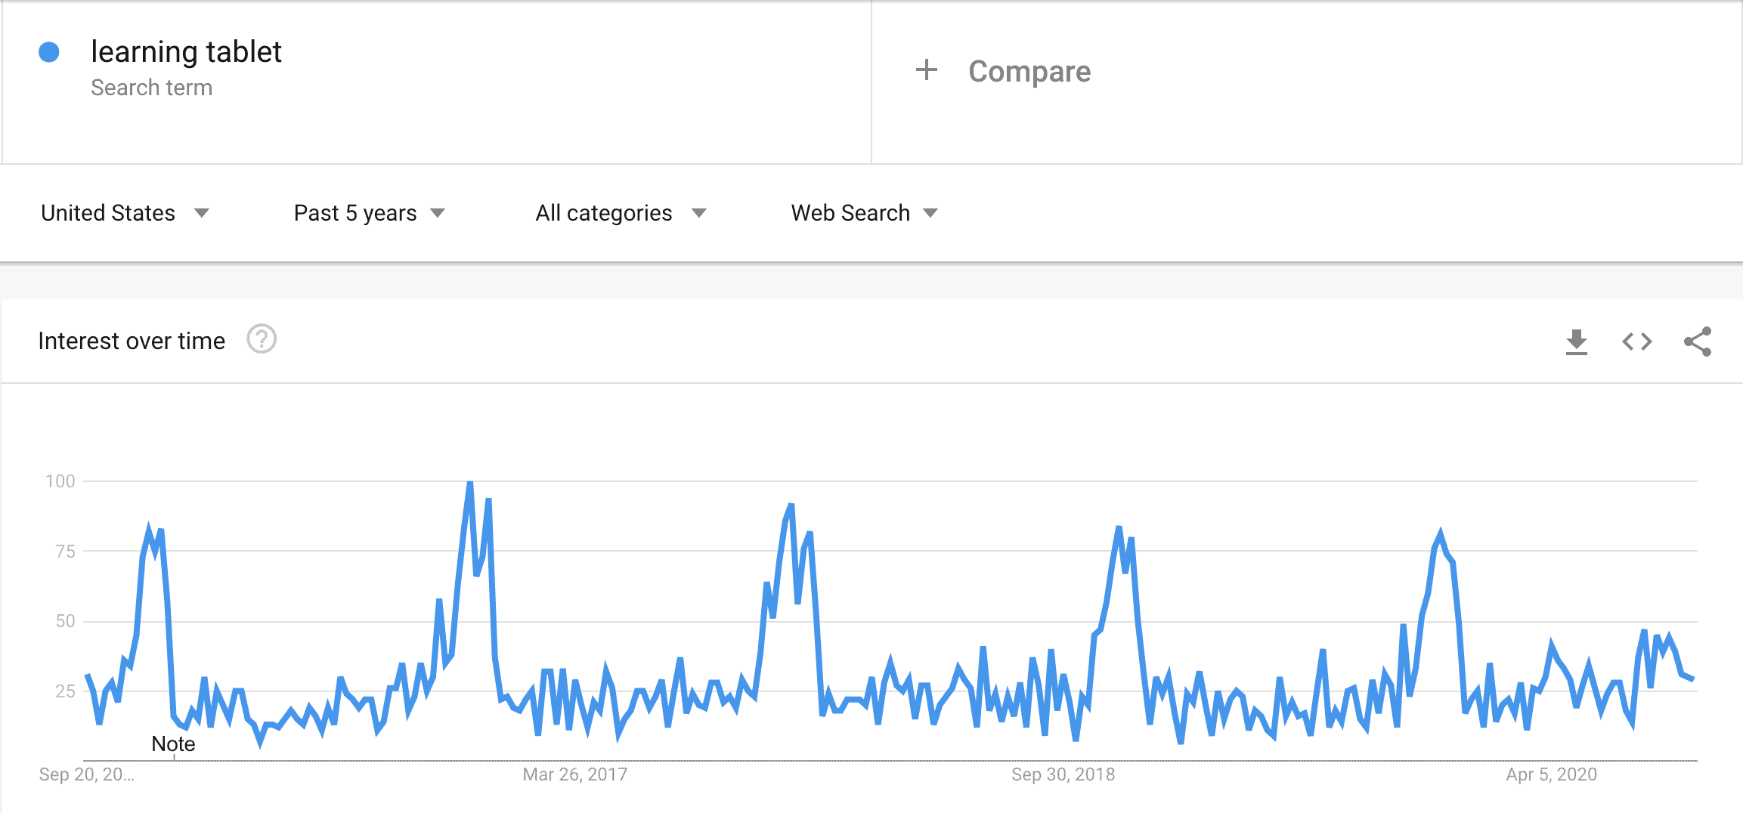Screen dimensions: 1743x813
Task: Expand the Web Search type dropdown
Action: pos(863,213)
